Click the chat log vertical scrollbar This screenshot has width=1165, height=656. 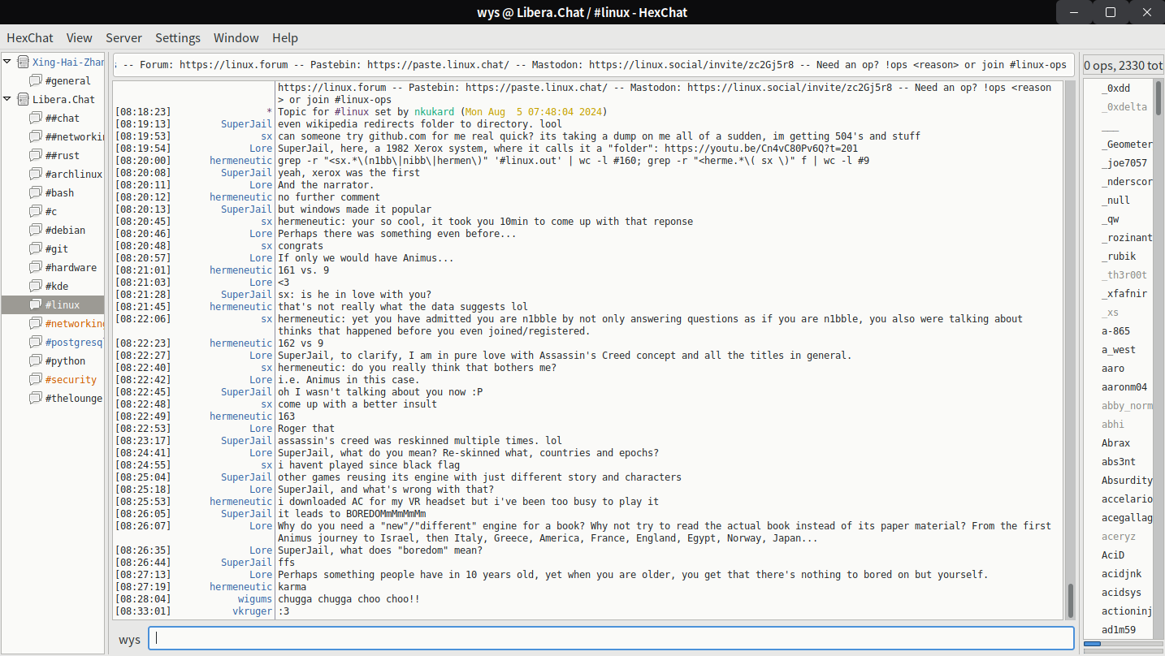(1071, 601)
